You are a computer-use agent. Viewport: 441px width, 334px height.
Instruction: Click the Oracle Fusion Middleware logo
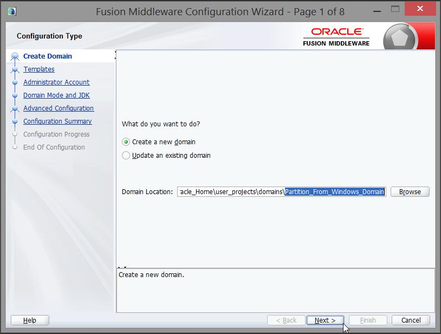click(336, 37)
